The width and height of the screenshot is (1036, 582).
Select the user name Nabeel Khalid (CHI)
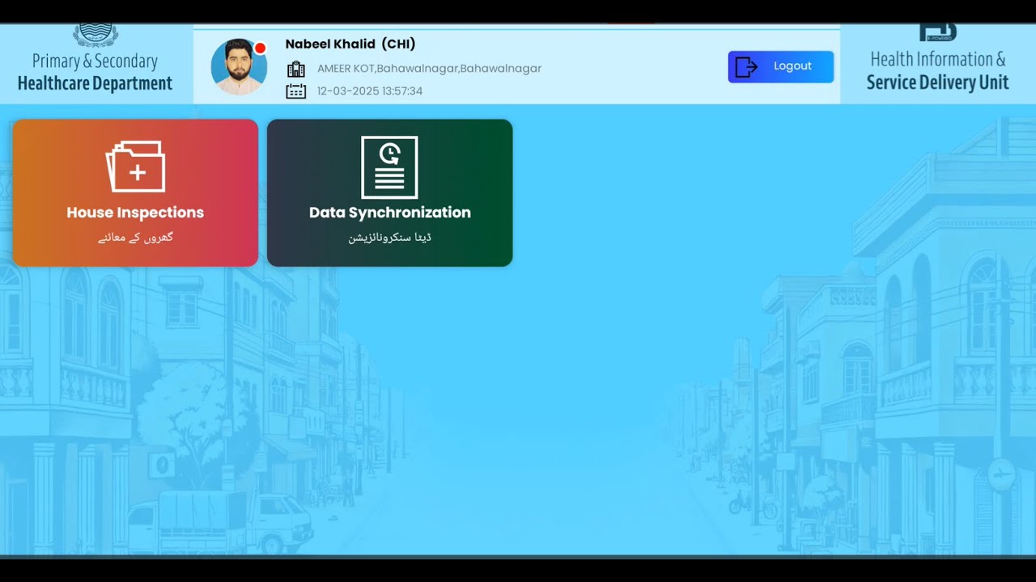click(x=350, y=44)
